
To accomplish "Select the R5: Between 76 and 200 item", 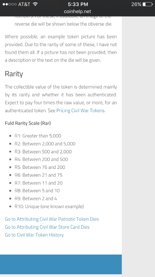I will pyautogui.click(x=40, y=167).
